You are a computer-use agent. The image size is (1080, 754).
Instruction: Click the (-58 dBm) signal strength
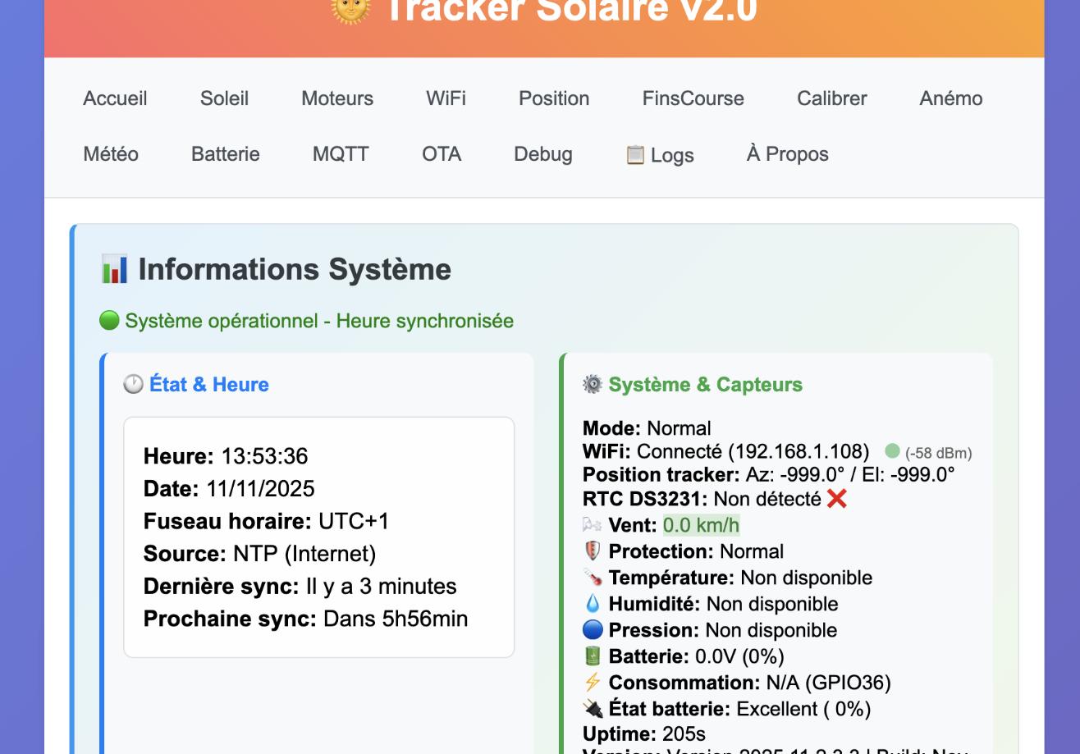point(938,453)
